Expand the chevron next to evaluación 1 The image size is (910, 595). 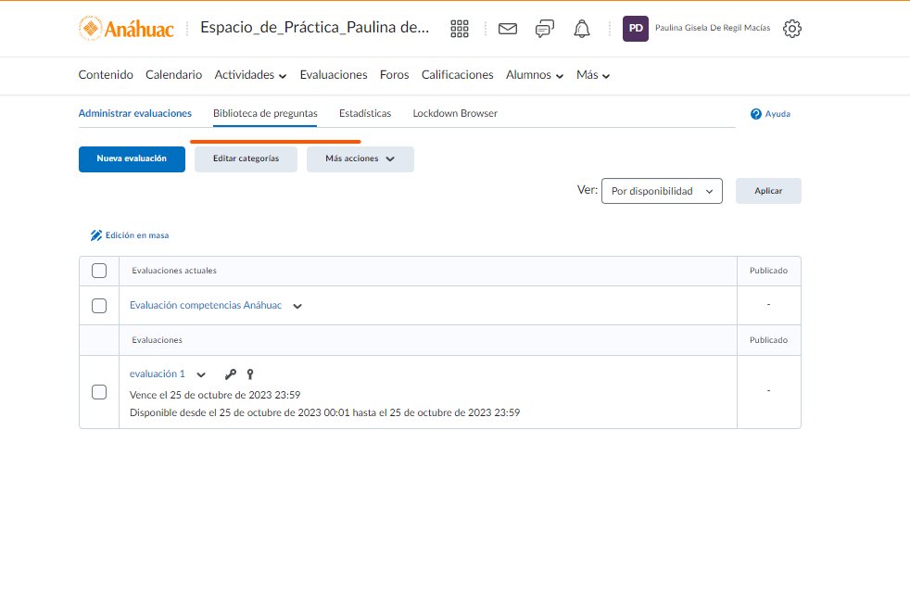201,374
